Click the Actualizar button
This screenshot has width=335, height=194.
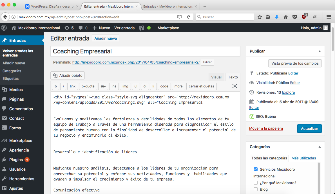309,128
